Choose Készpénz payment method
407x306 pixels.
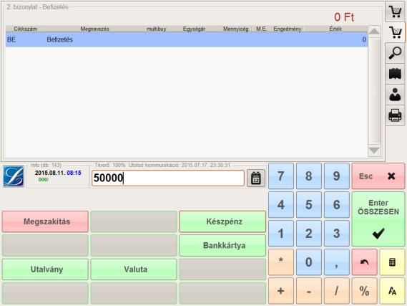(222, 221)
